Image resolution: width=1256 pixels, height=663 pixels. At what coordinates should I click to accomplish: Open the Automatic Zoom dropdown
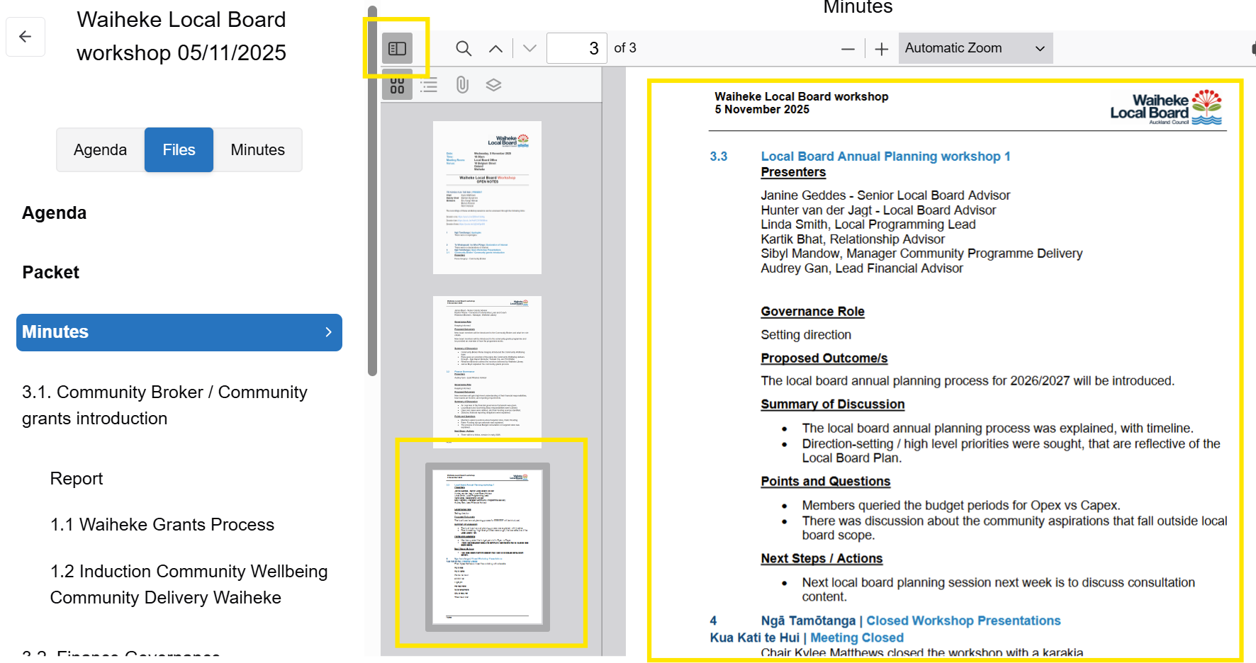tap(975, 47)
